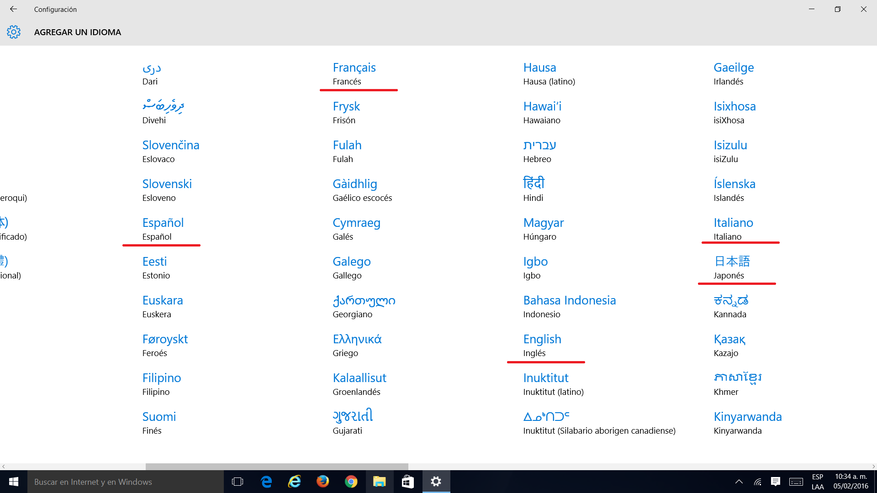Add the Italiano language

[x=733, y=229]
